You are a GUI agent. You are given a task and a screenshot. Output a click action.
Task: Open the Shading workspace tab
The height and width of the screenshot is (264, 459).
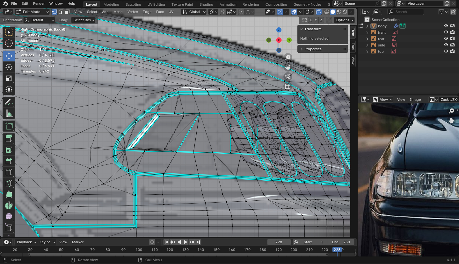206,4
